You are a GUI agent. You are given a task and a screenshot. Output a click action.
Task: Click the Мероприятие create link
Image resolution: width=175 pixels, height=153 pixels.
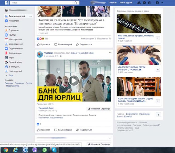13,86
